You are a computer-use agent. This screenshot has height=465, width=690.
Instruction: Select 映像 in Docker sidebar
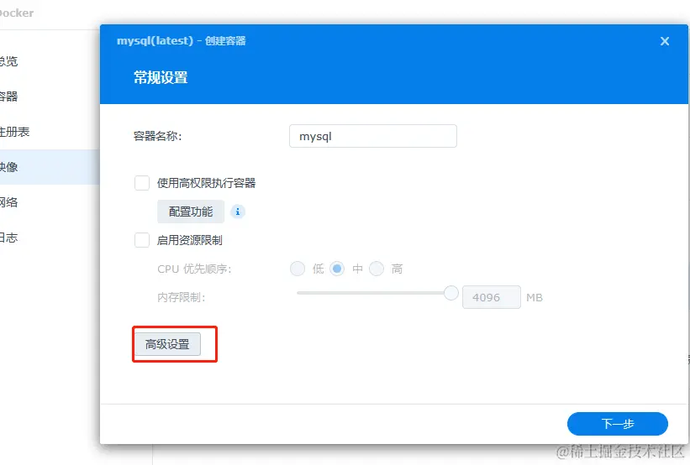point(50,167)
